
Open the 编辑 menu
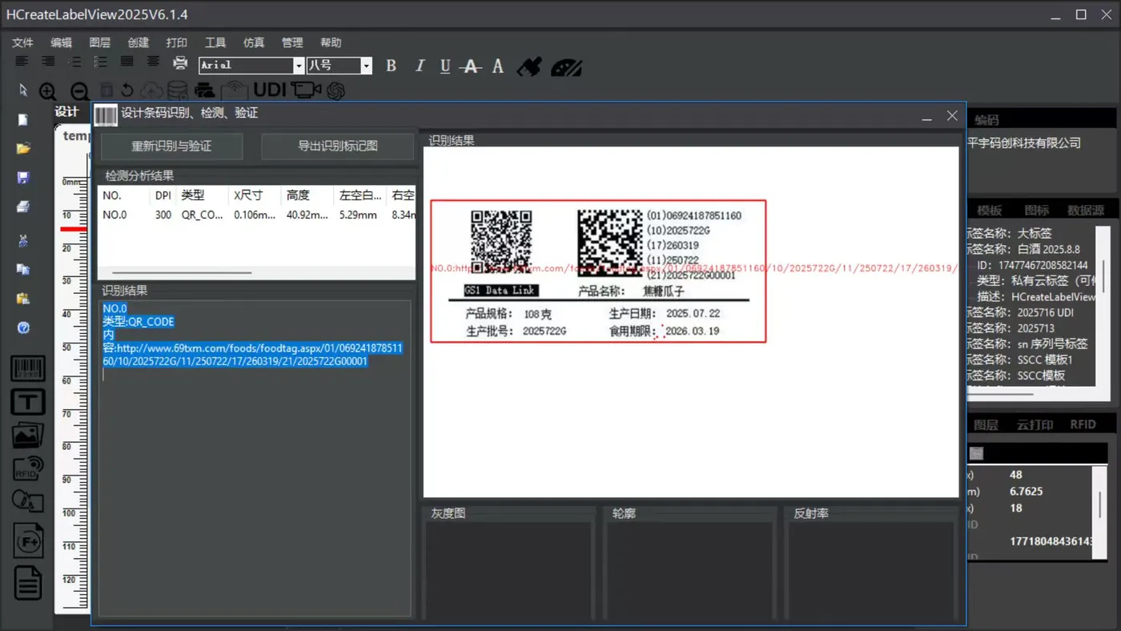pyautogui.click(x=61, y=42)
